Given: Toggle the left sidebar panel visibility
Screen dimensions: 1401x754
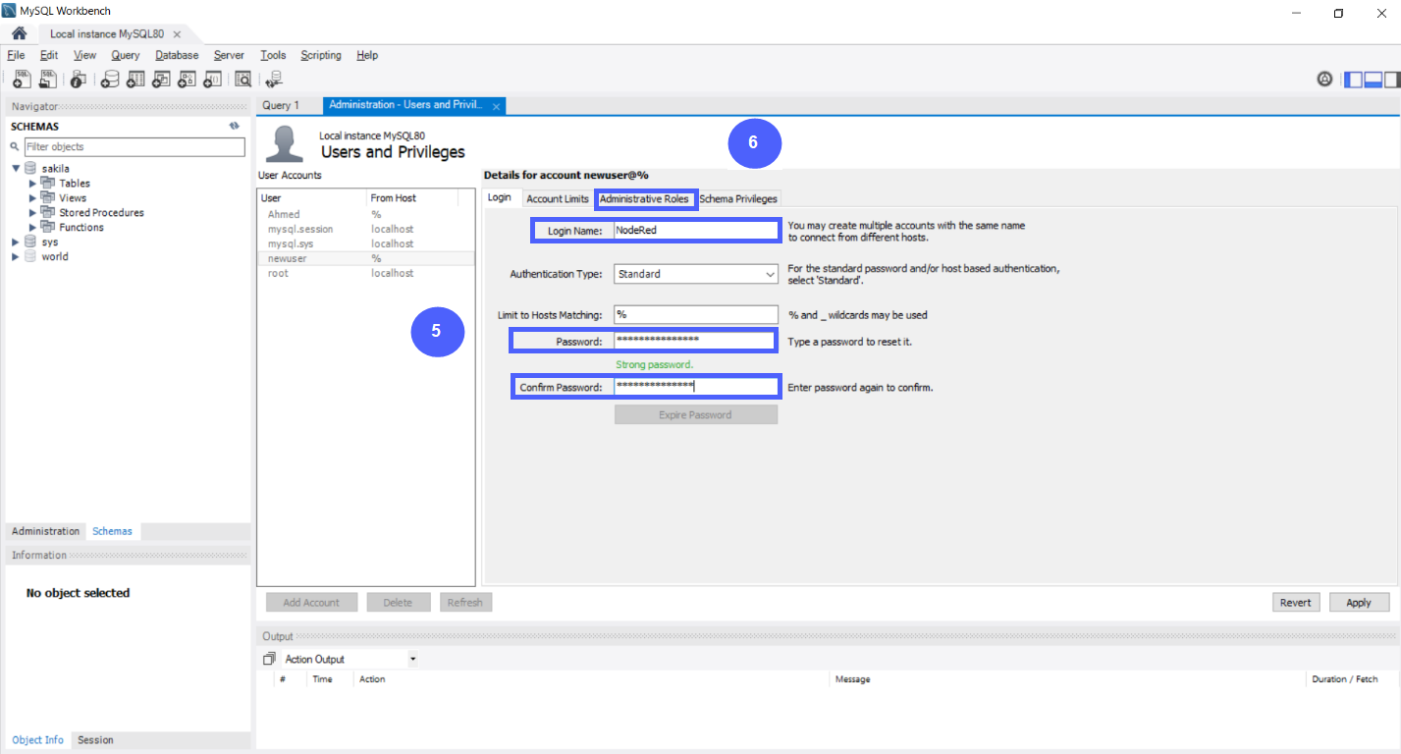Looking at the screenshot, I should [x=1354, y=80].
